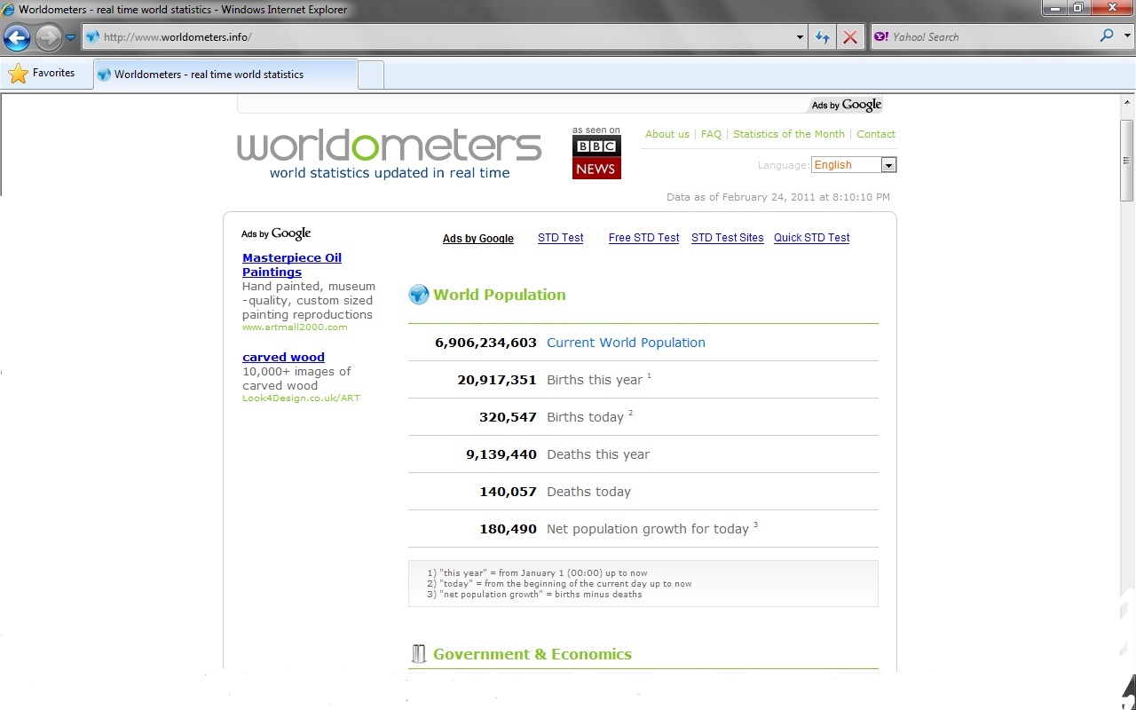Open a new blank tab
The height and width of the screenshot is (710, 1136).
point(371,75)
